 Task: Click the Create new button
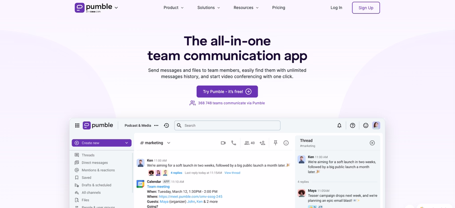(102, 143)
